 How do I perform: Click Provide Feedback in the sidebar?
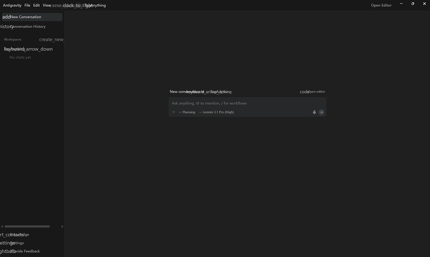point(20,251)
